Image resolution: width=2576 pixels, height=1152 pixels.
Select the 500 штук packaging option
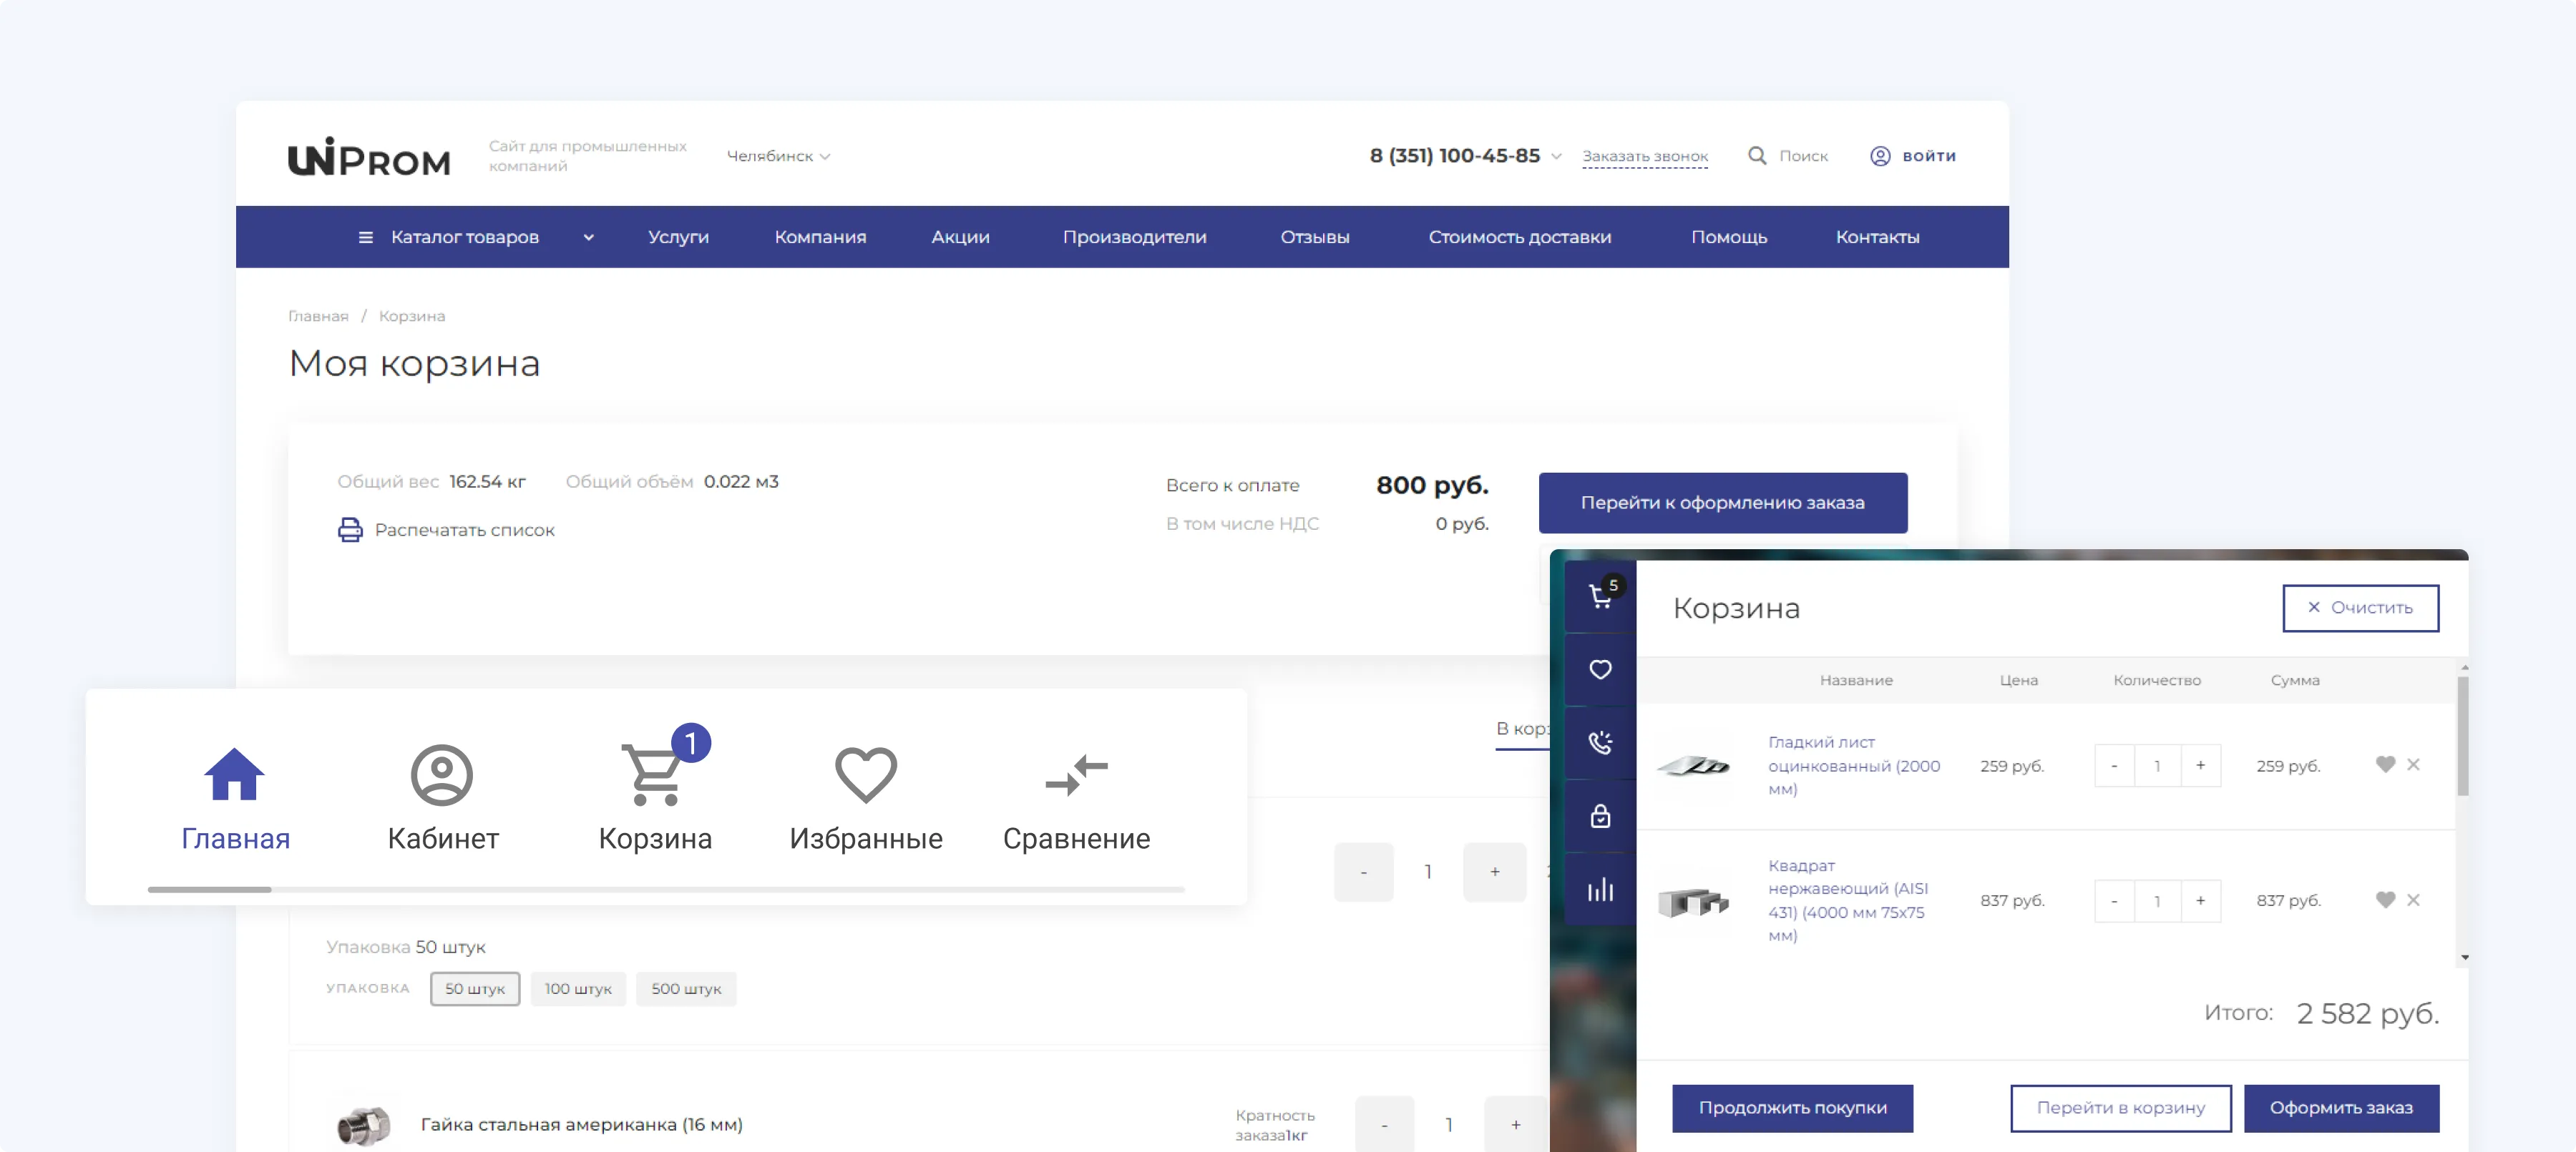[x=686, y=988]
